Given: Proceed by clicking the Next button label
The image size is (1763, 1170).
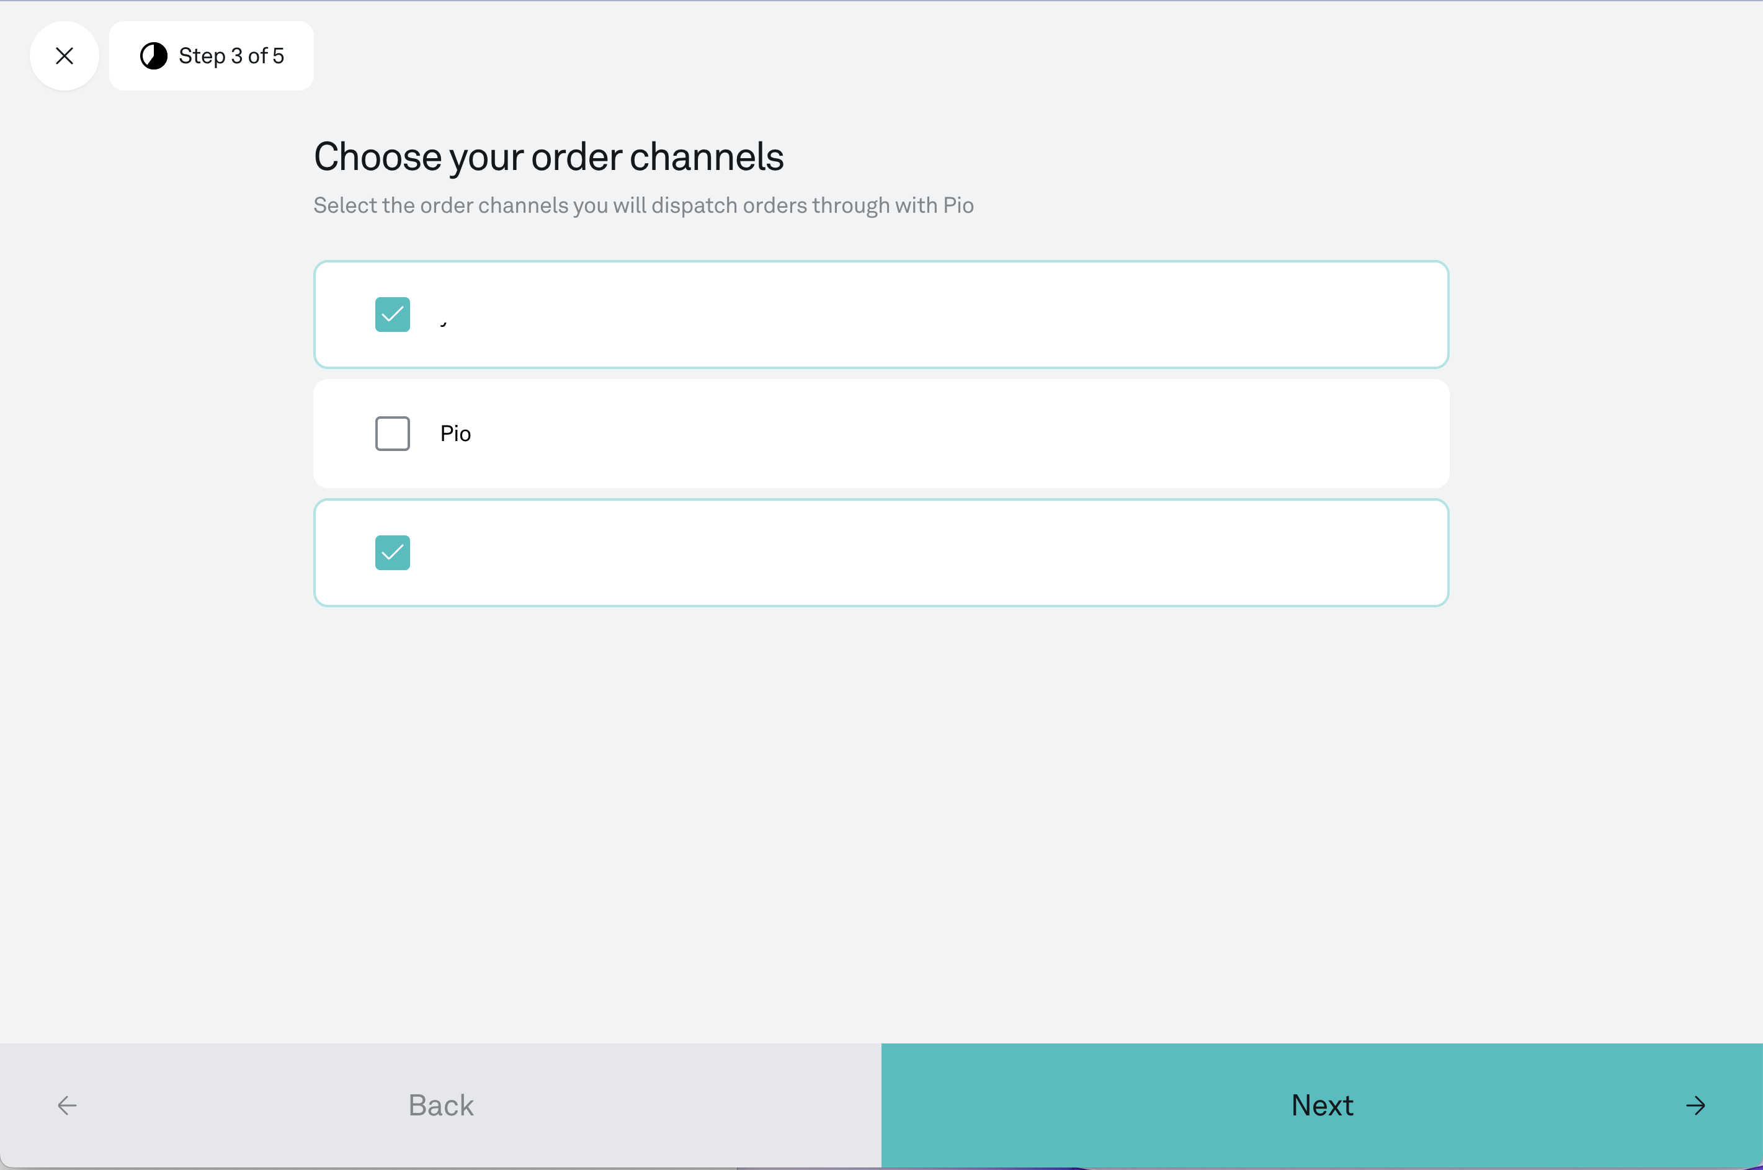Looking at the screenshot, I should [x=1322, y=1105].
